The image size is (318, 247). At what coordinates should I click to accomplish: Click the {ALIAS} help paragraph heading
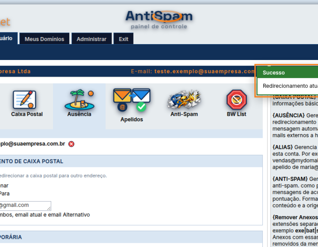[x=283, y=147]
